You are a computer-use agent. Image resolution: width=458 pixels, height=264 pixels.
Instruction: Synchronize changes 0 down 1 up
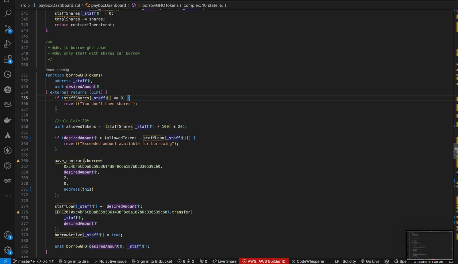45,261
